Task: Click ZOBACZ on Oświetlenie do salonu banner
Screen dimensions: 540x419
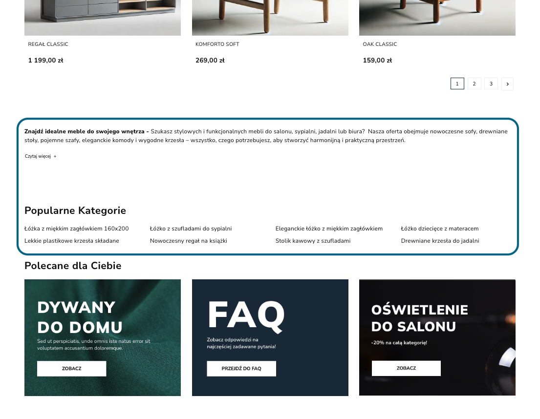Action: tap(407, 368)
